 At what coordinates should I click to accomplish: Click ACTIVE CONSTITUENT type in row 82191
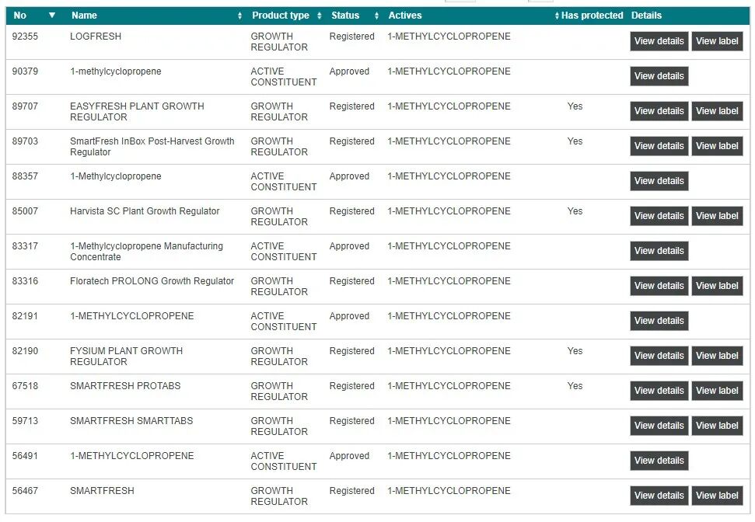coord(284,322)
